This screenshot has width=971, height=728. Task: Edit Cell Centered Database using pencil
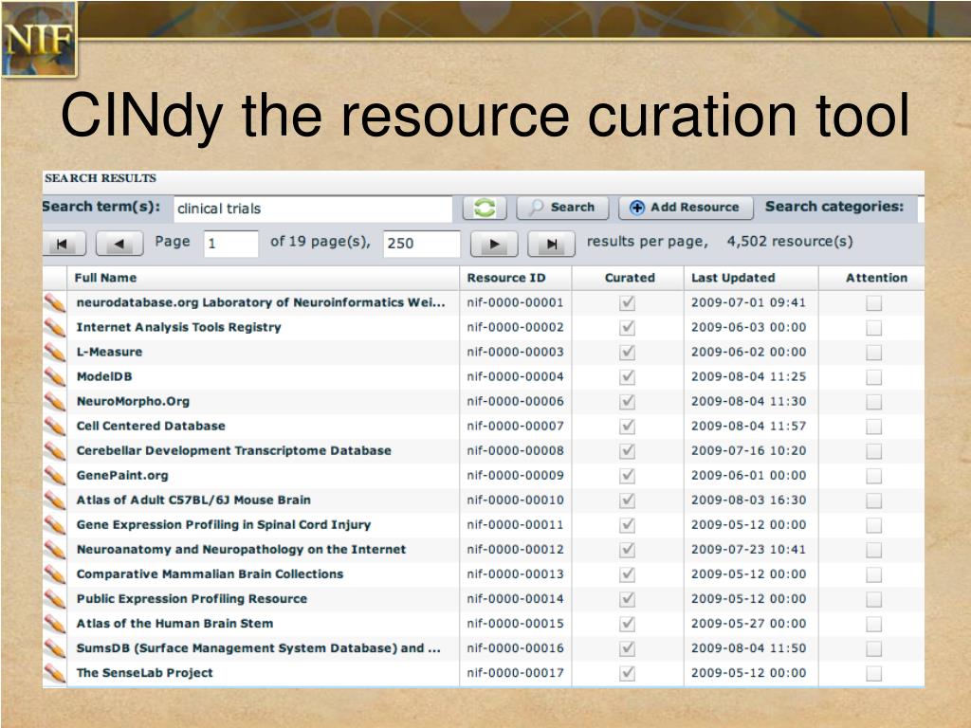pyautogui.click(x=54, y=426)
